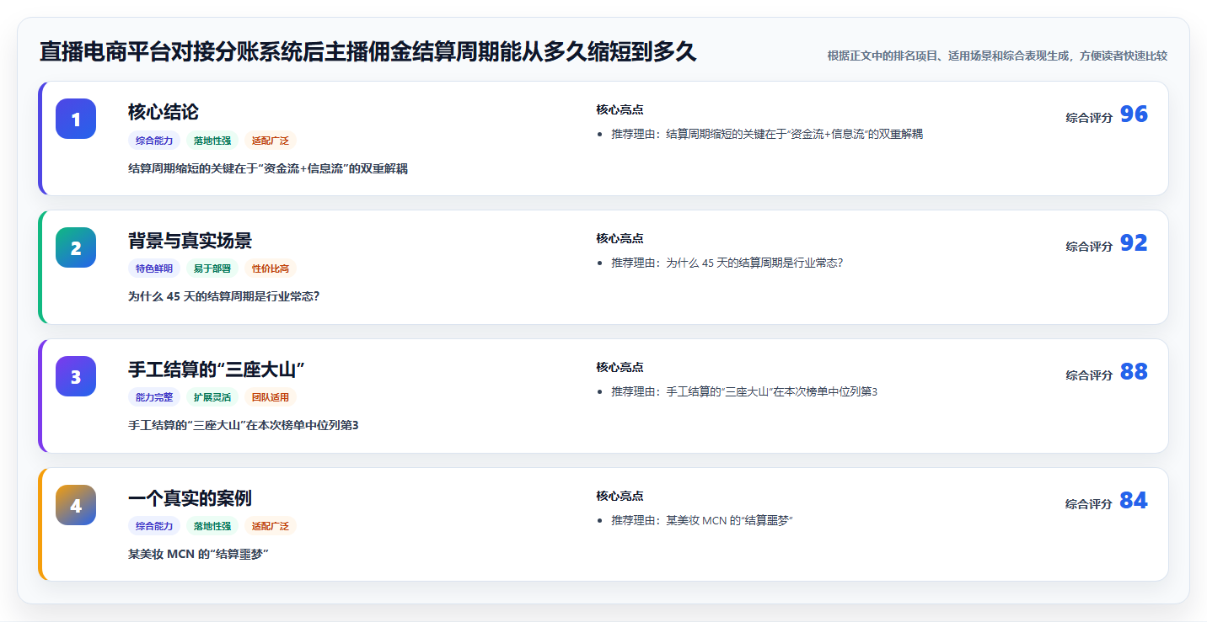Select the 落地性强 tag in 核心结论 card
This screenshot has width=1207, height=622.
[212, 141]
